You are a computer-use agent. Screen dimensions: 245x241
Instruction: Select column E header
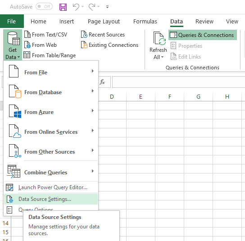point(141,97)
